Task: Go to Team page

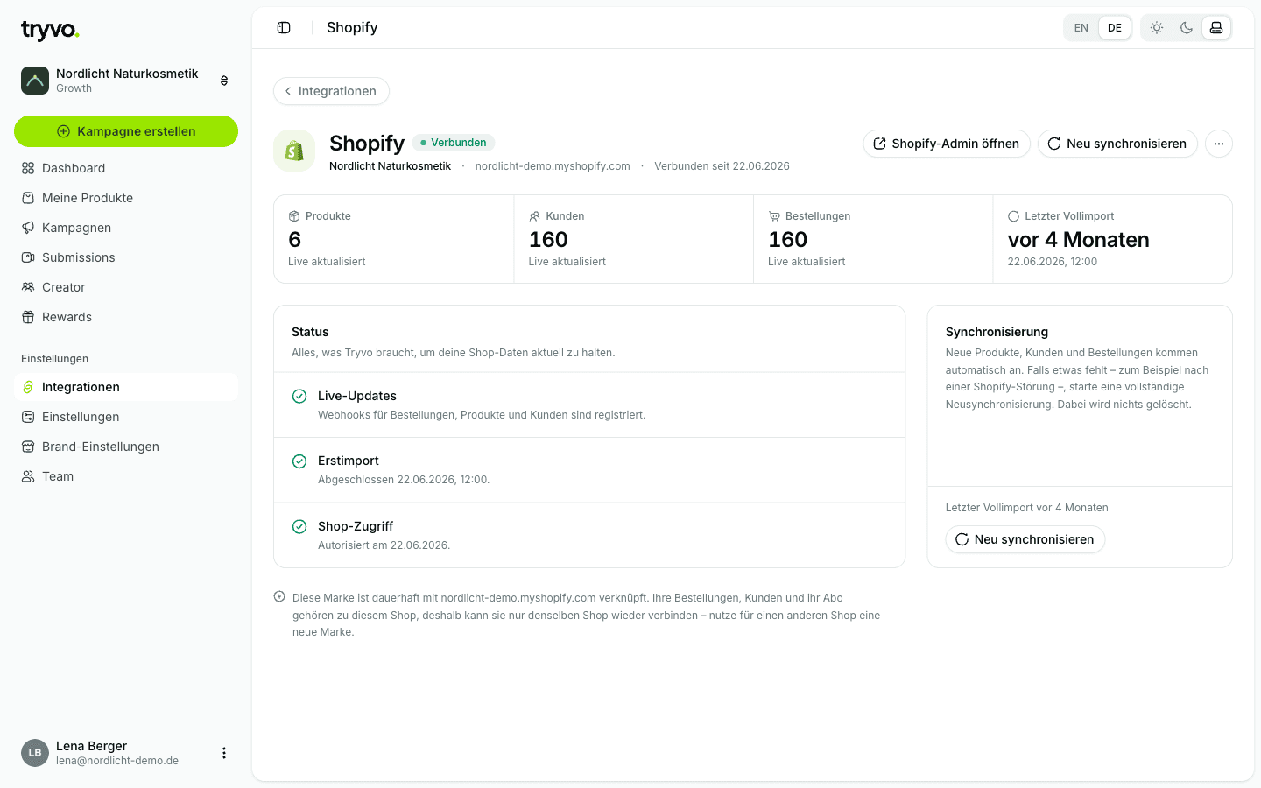Action: (x=126, y=476)
